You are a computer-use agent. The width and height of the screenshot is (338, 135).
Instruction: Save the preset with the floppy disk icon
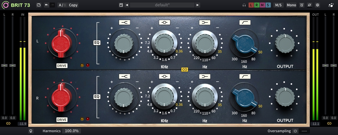(x=121, y=5)
